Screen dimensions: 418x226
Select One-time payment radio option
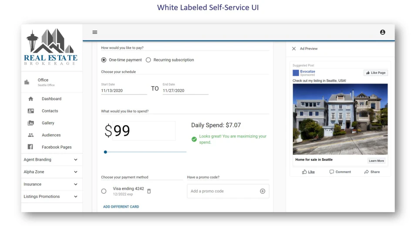click(104, 60)
